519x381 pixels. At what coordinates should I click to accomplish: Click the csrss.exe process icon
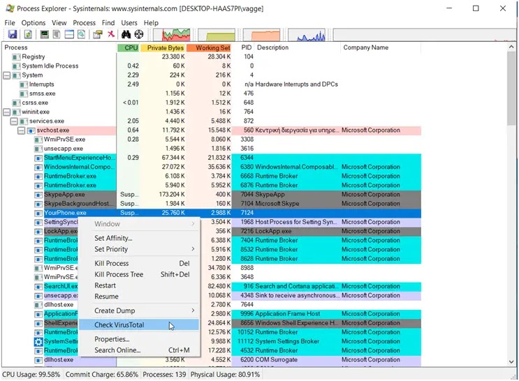[x=16, y=103]
